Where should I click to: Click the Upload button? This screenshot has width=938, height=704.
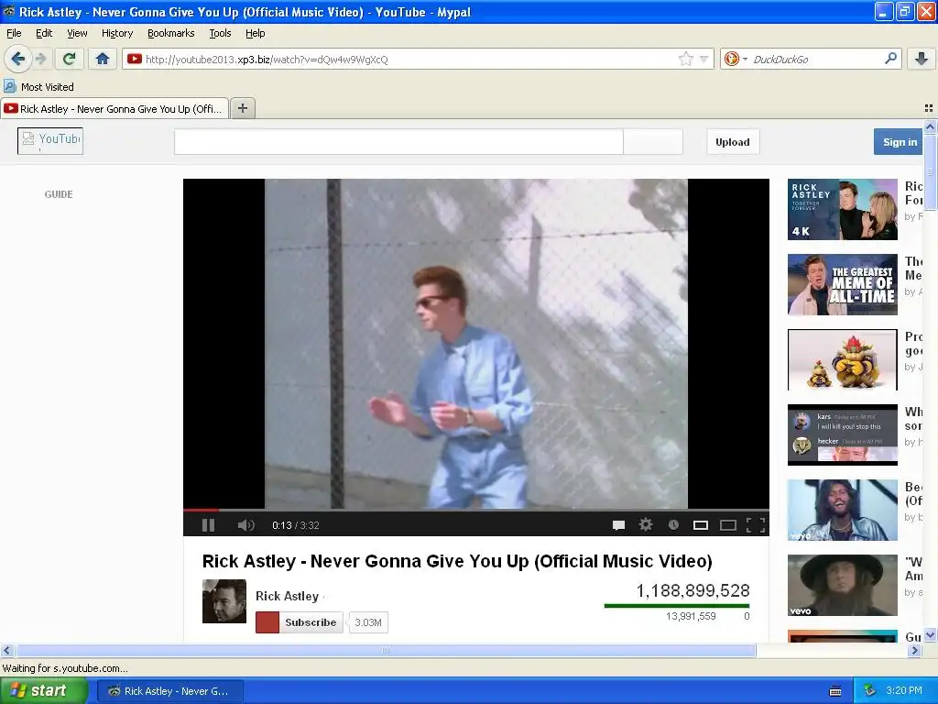click(x=733, y=142)
